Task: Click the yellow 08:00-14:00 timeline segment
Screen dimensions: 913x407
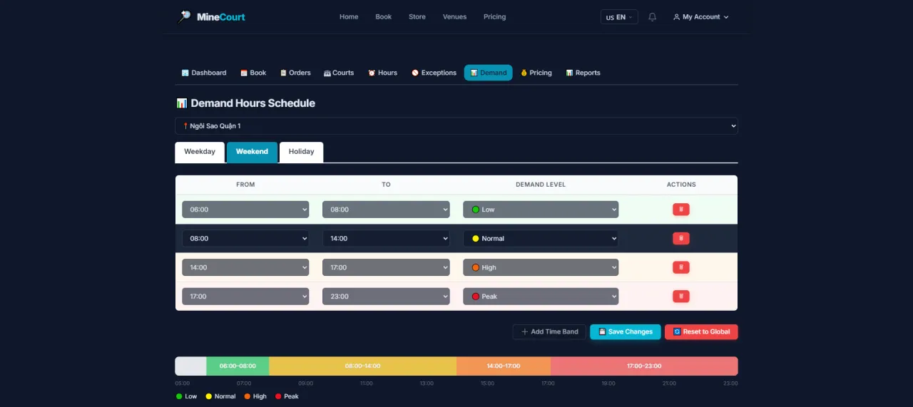Action: click(x=362, y=366)
